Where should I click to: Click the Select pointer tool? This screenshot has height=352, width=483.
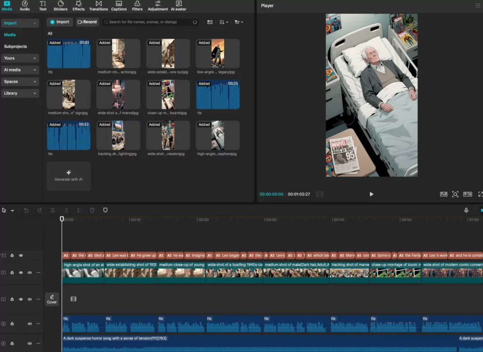[x=4, y=211]
